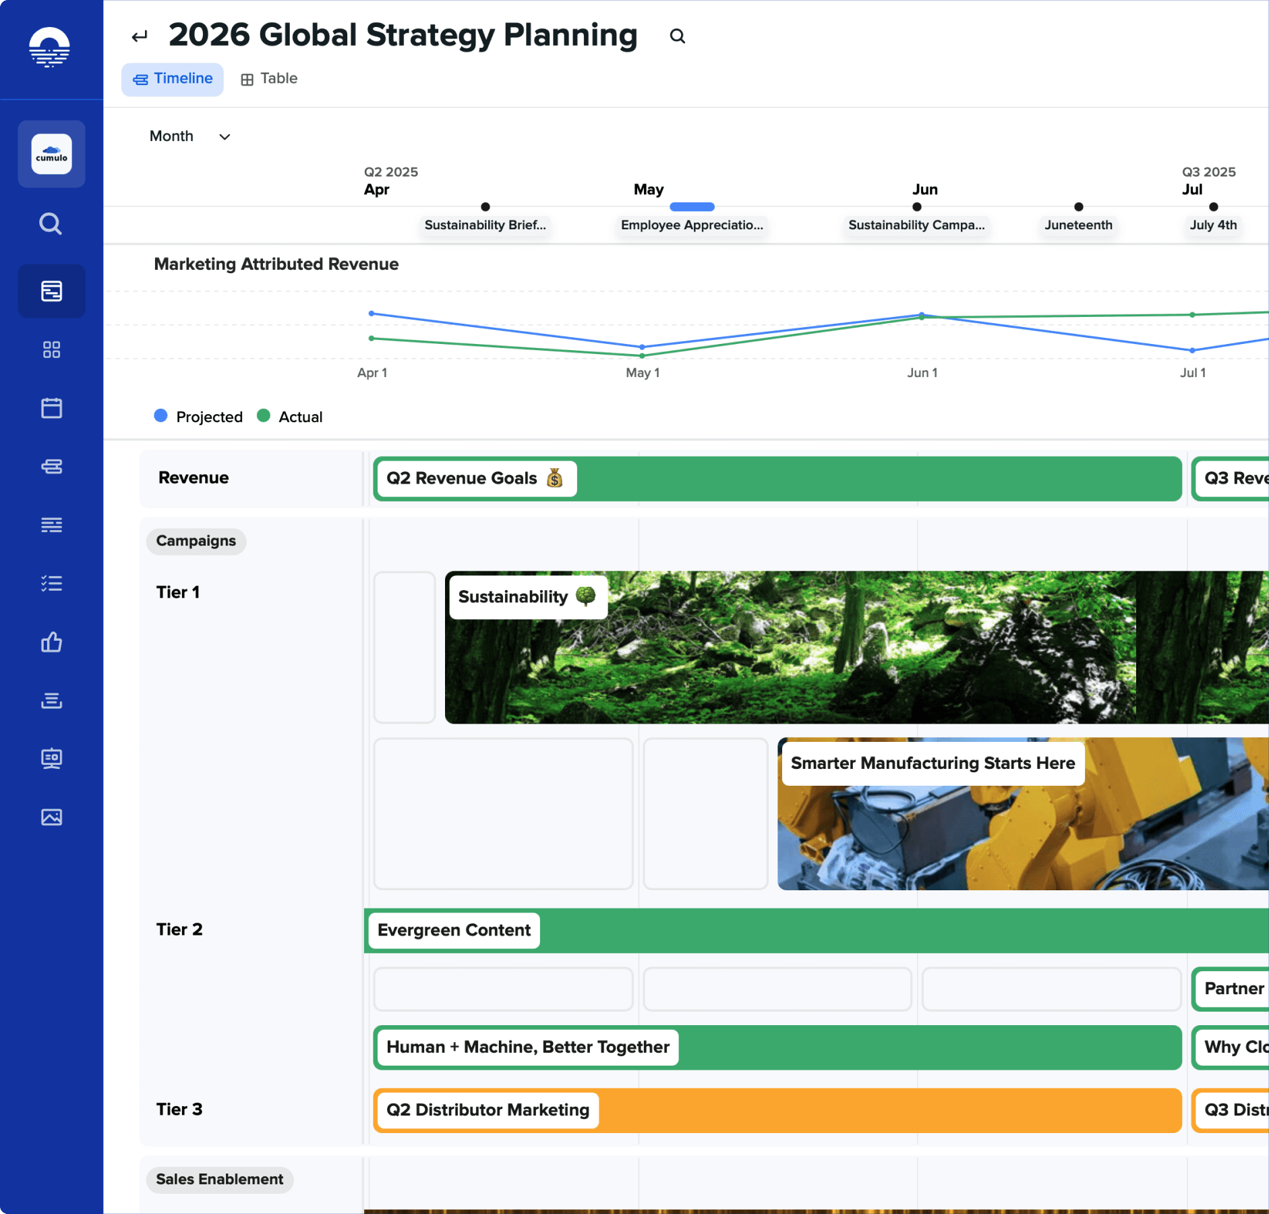The width and height of the screenshot is (1269, 1214).
Task: Collapse the Campaigns group
Action: point(196,541)
